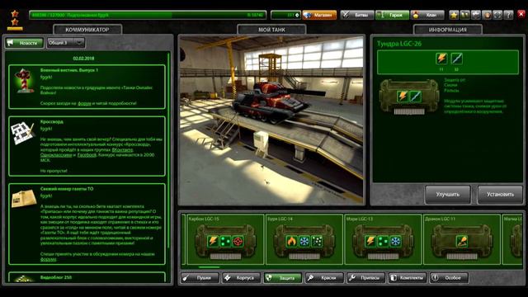Click the rank stars insignia icon
Viewport: 528px width, 297px height.
[15, 20]
